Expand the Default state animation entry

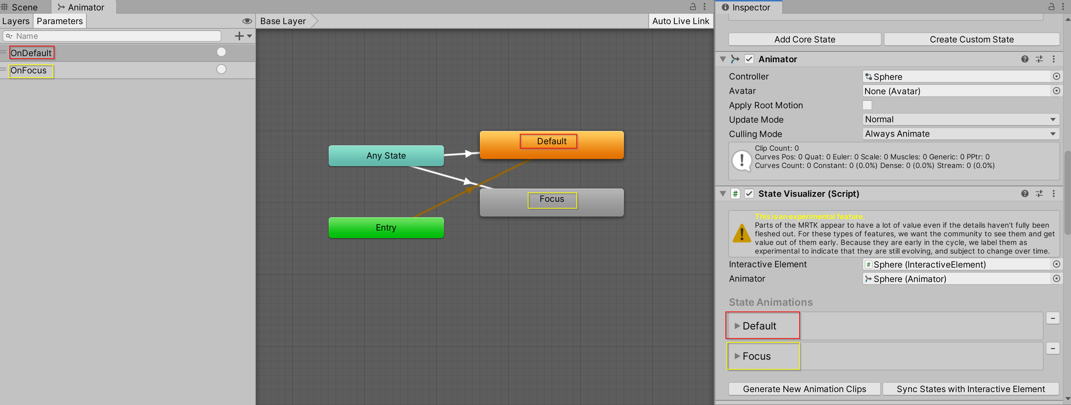(x=737, y=325)
